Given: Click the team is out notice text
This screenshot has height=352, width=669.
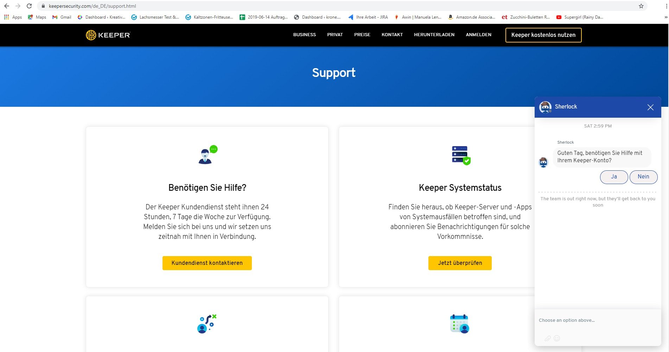Looking at the screenshot, I should pyautogui.click(x=598, y=202).
